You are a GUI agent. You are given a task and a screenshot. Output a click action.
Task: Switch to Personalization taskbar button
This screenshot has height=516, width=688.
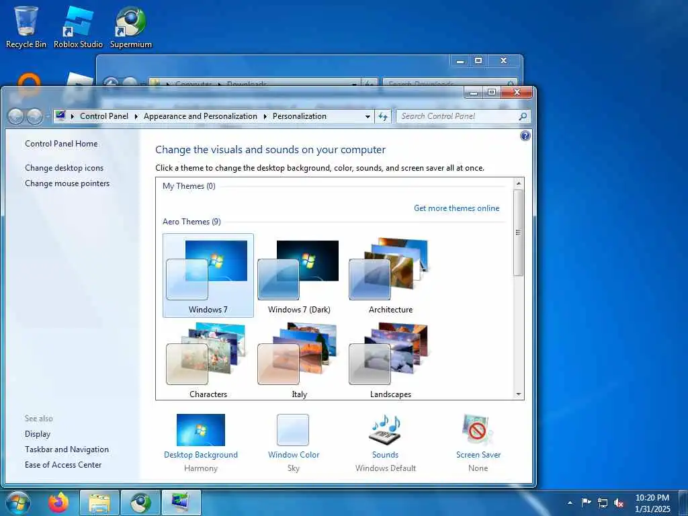coord(181,503)
